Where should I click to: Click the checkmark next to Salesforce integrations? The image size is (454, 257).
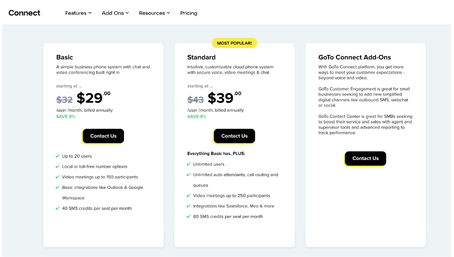click(189, 206)
